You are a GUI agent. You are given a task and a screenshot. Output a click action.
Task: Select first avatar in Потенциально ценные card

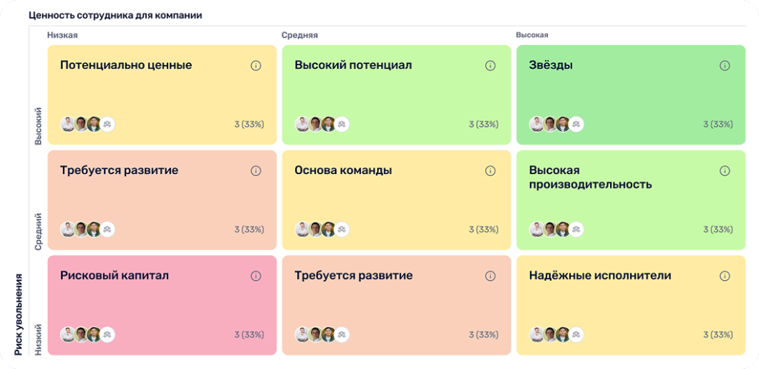click(67, 124)
